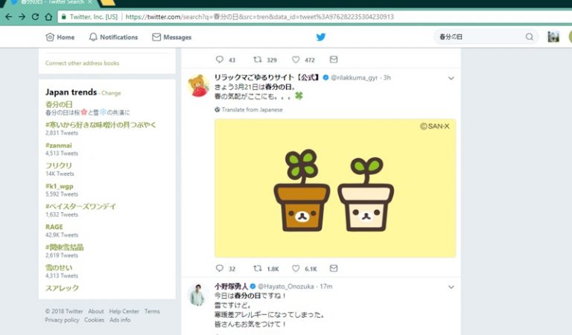Viewport: 572px width, 335px height.
Task: Click the 17m timestamp on Onozuka tweet
Action: tap(326, 287)
